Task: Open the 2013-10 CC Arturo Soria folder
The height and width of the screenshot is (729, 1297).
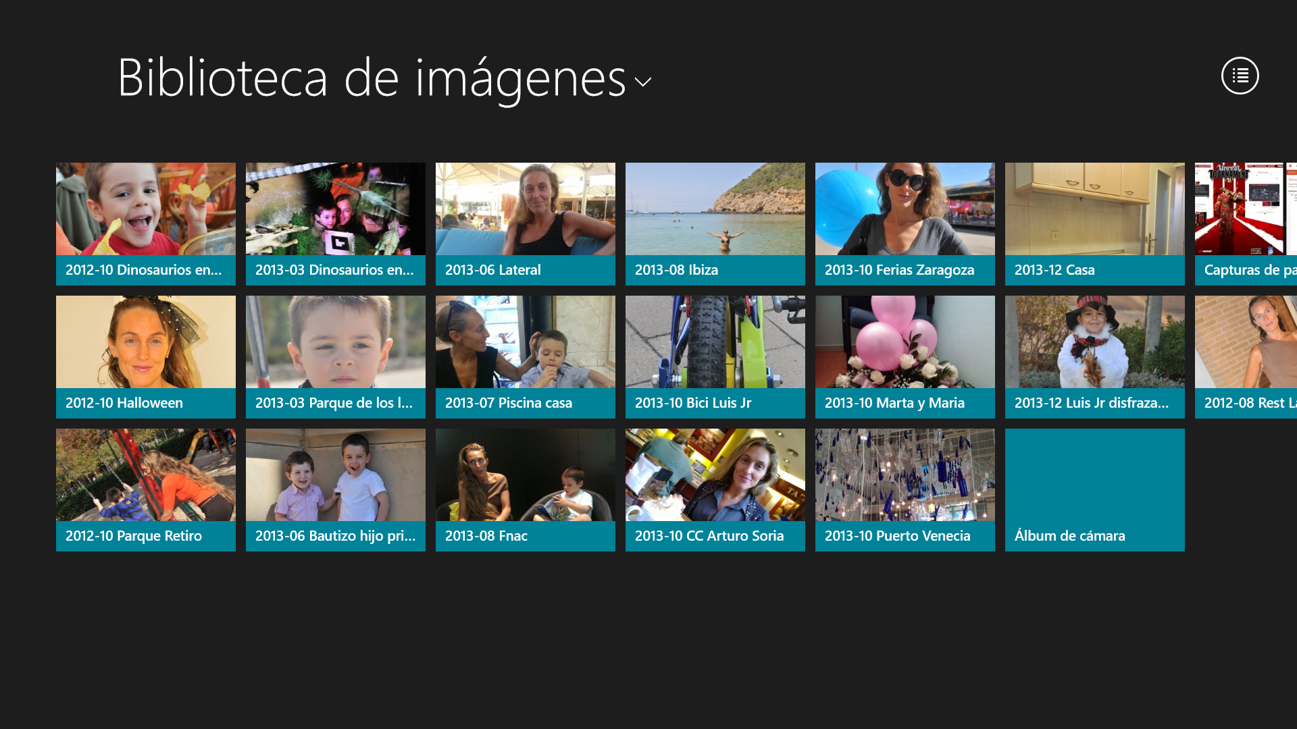Action: tap(715, 489)
